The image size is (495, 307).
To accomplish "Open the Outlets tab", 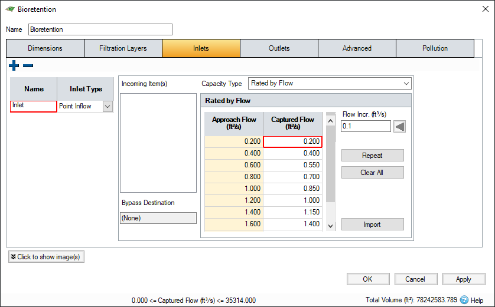I will (279, 48).
